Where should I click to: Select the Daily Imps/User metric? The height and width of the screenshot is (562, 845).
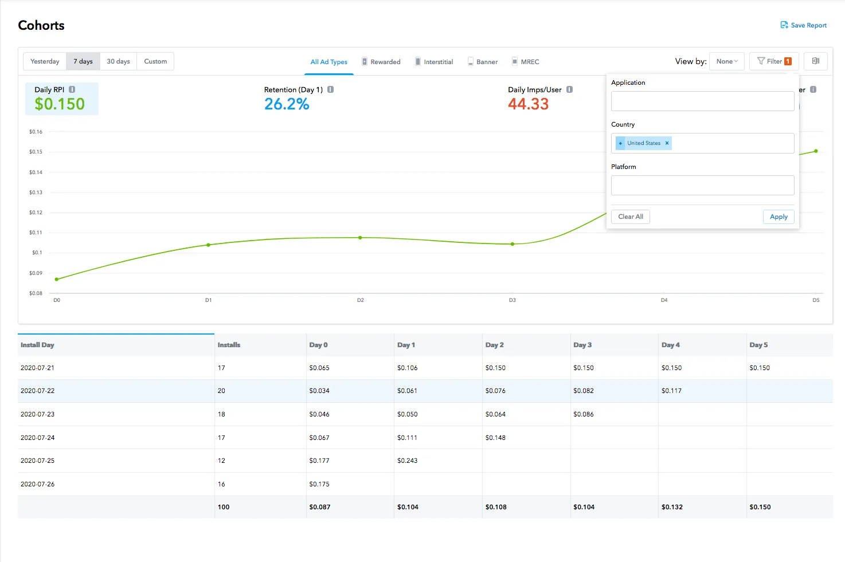point(540,99)
